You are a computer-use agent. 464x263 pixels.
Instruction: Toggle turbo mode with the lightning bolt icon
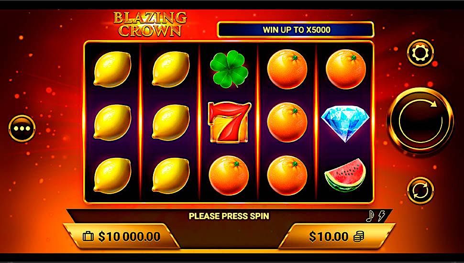[x=381, y=216]
